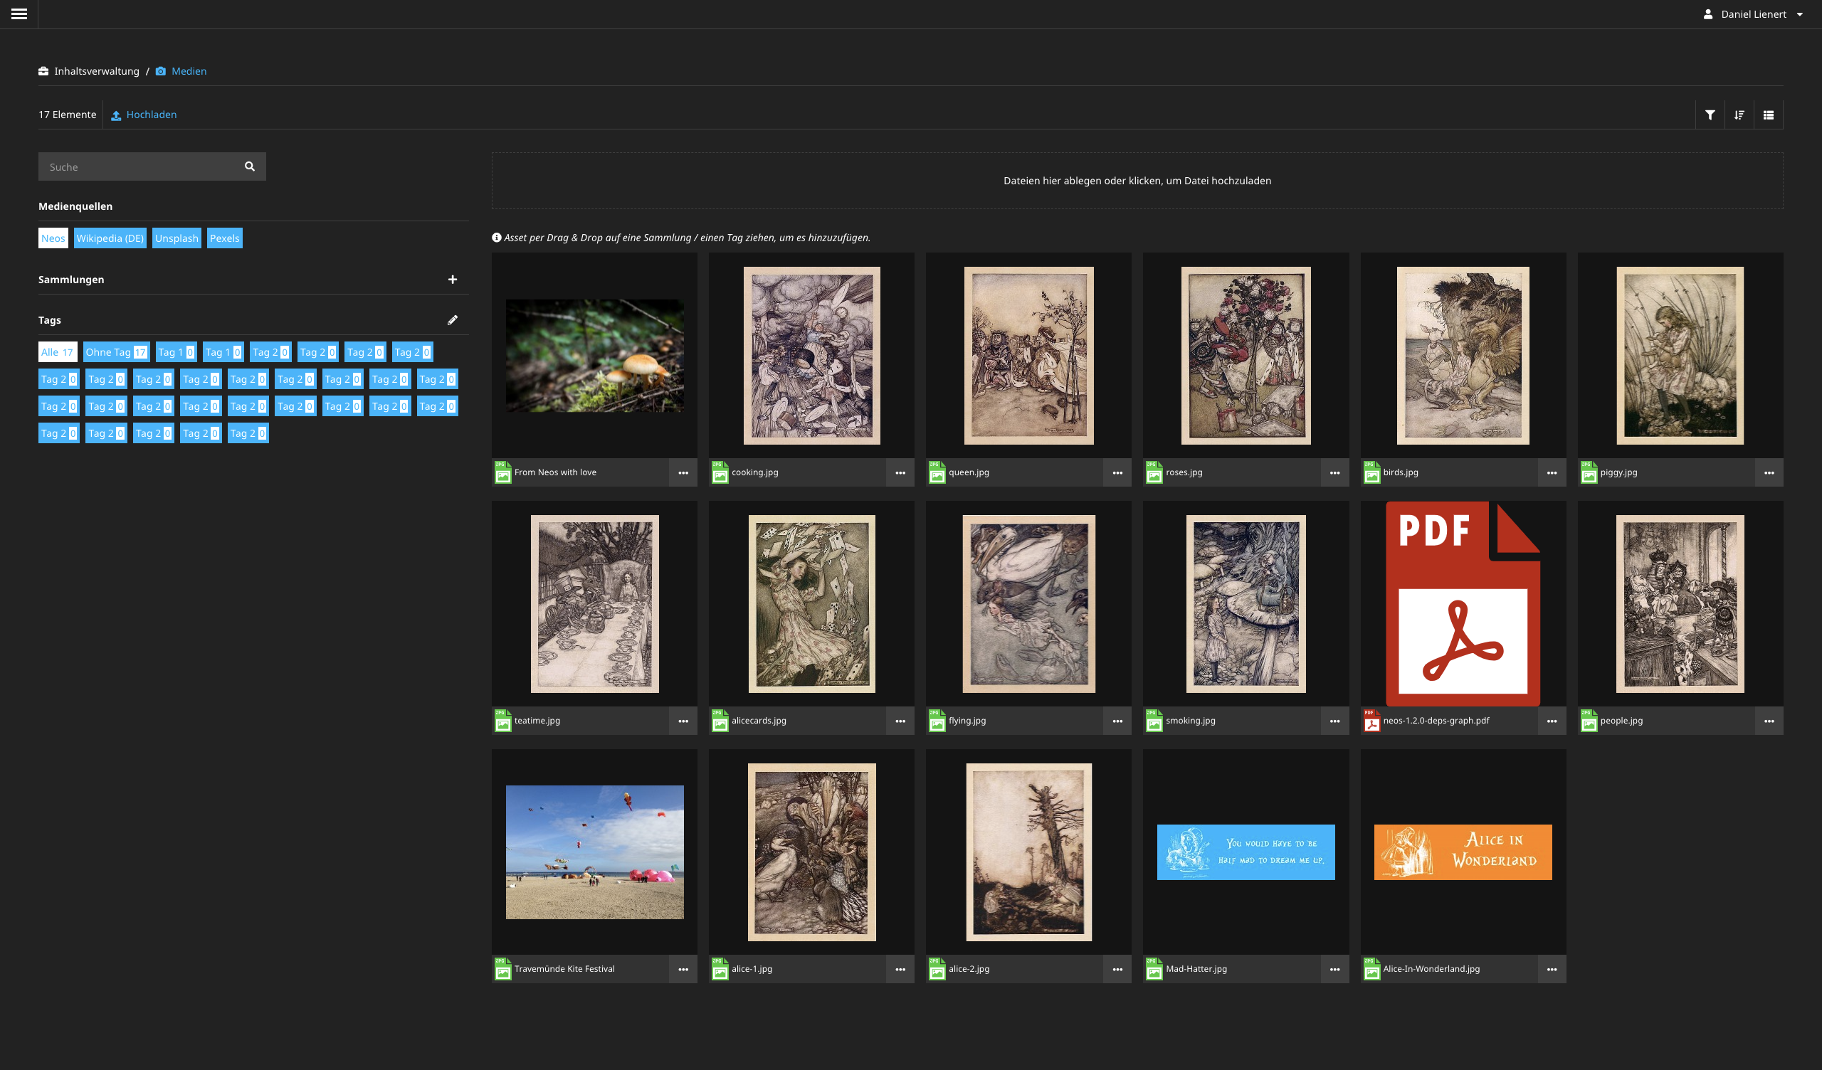
Task: Open options menu for birds.jpg
Action: (x=1552, y=473)
